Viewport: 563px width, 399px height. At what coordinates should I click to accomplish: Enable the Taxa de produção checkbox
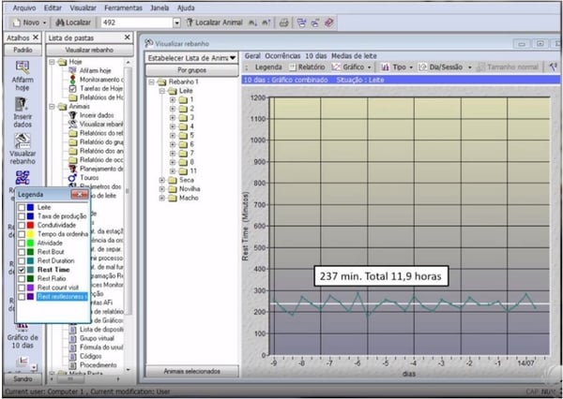click(22, 216)
